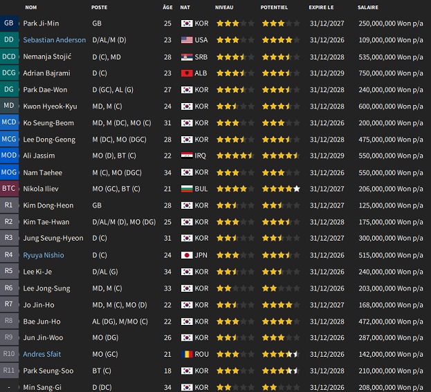
Task: Open Park Ji-Min's player profile
Action: (x=41, y=24)
